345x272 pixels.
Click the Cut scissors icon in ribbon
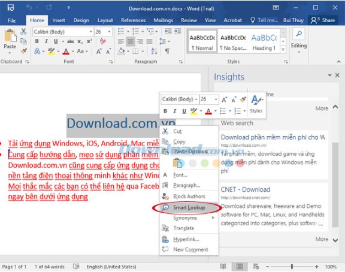click(x=23, y=32)
